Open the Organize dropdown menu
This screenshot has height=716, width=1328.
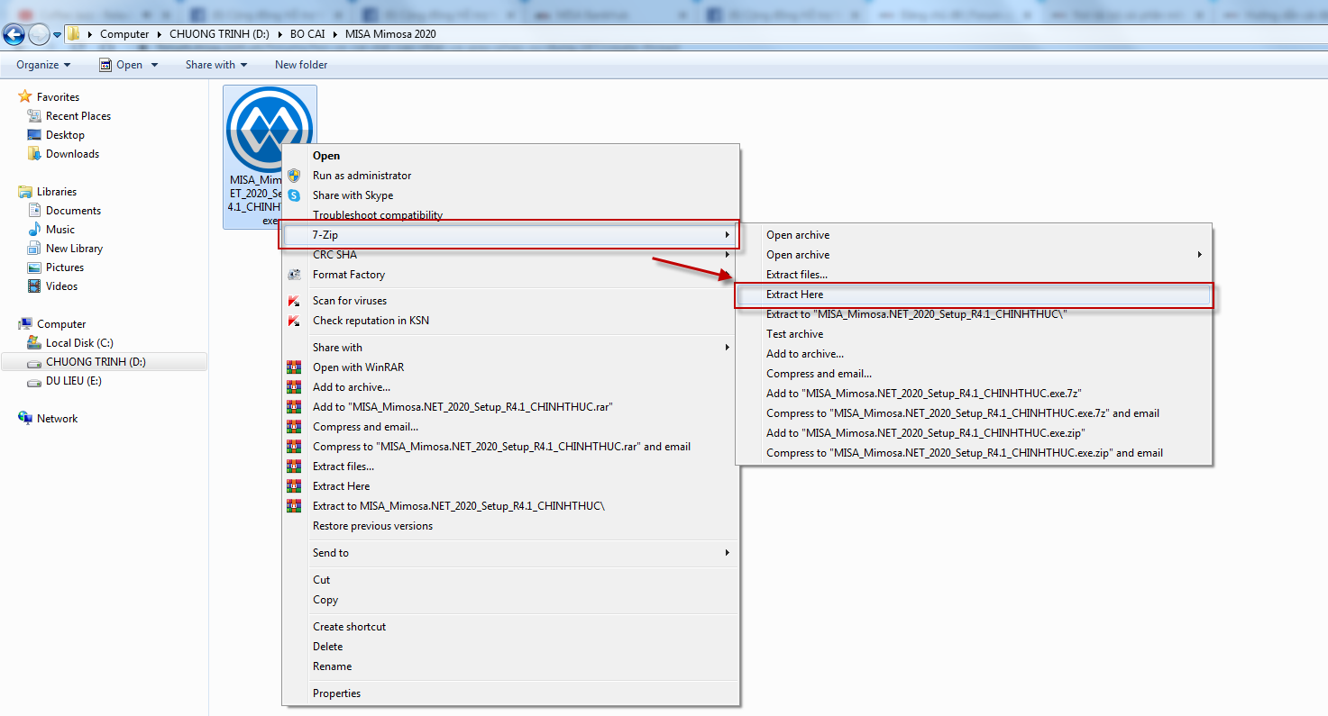[x=43, y=65]
